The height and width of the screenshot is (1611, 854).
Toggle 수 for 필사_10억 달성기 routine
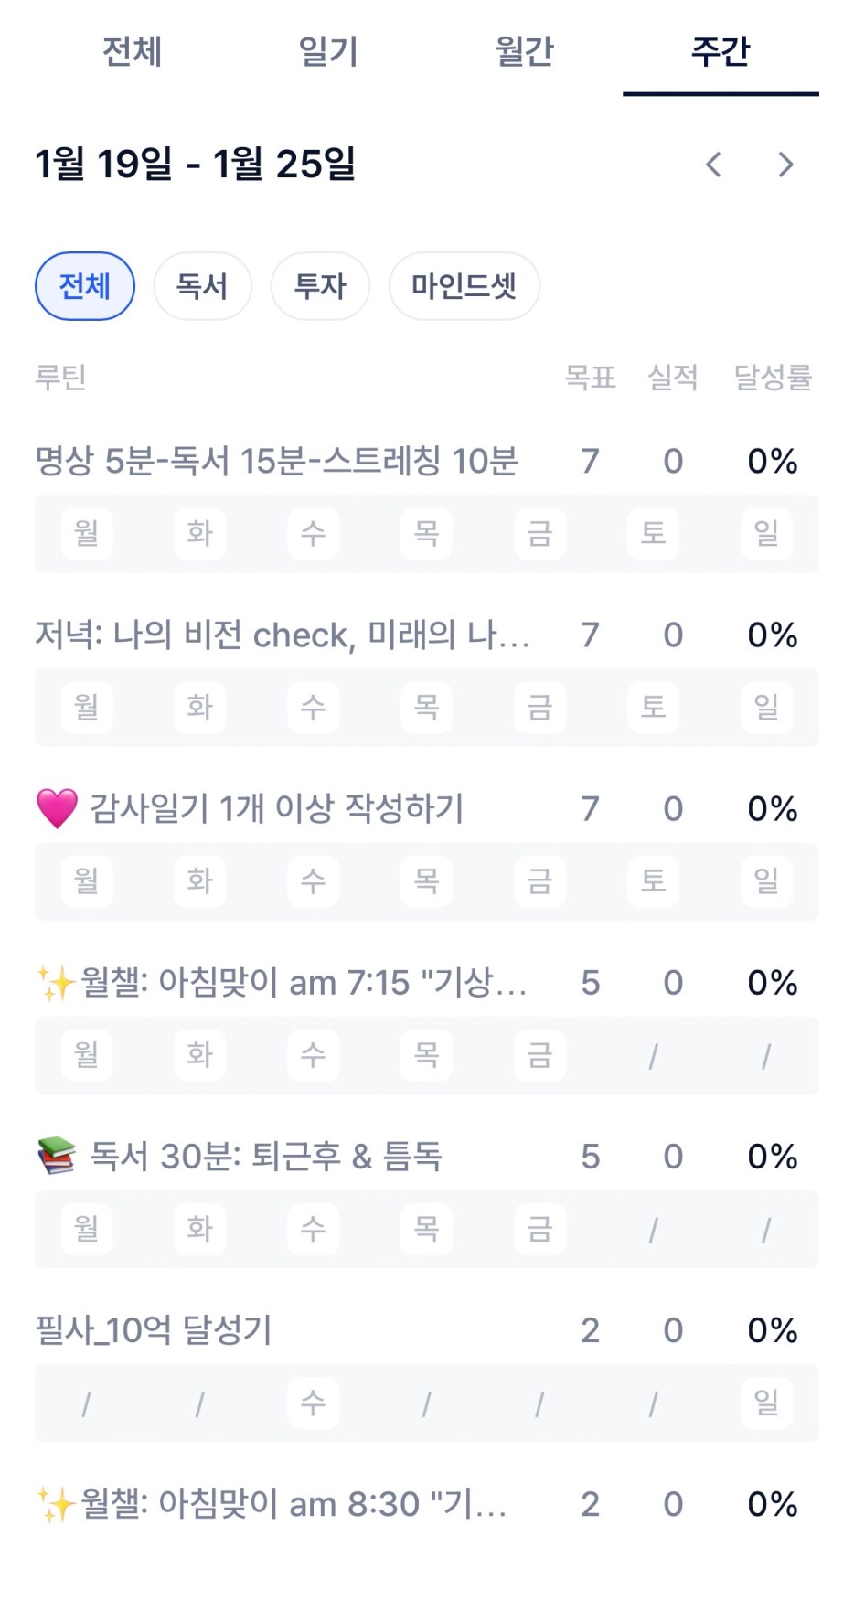(313, 1402)
